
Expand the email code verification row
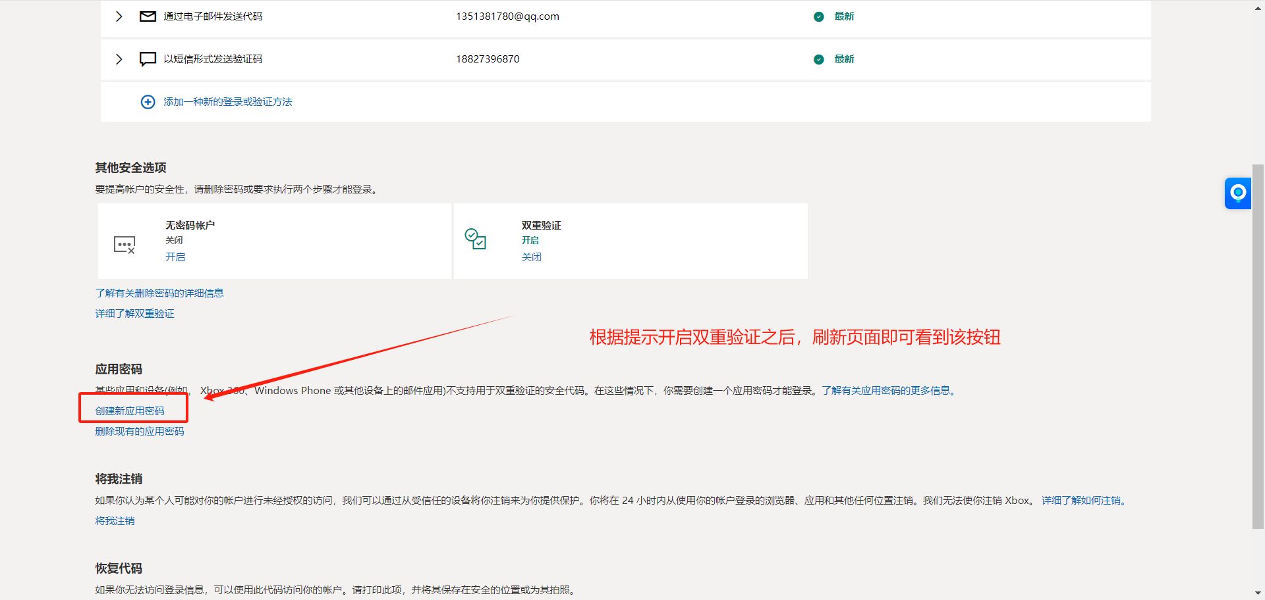pyautogui.click(x=119, y=16)
